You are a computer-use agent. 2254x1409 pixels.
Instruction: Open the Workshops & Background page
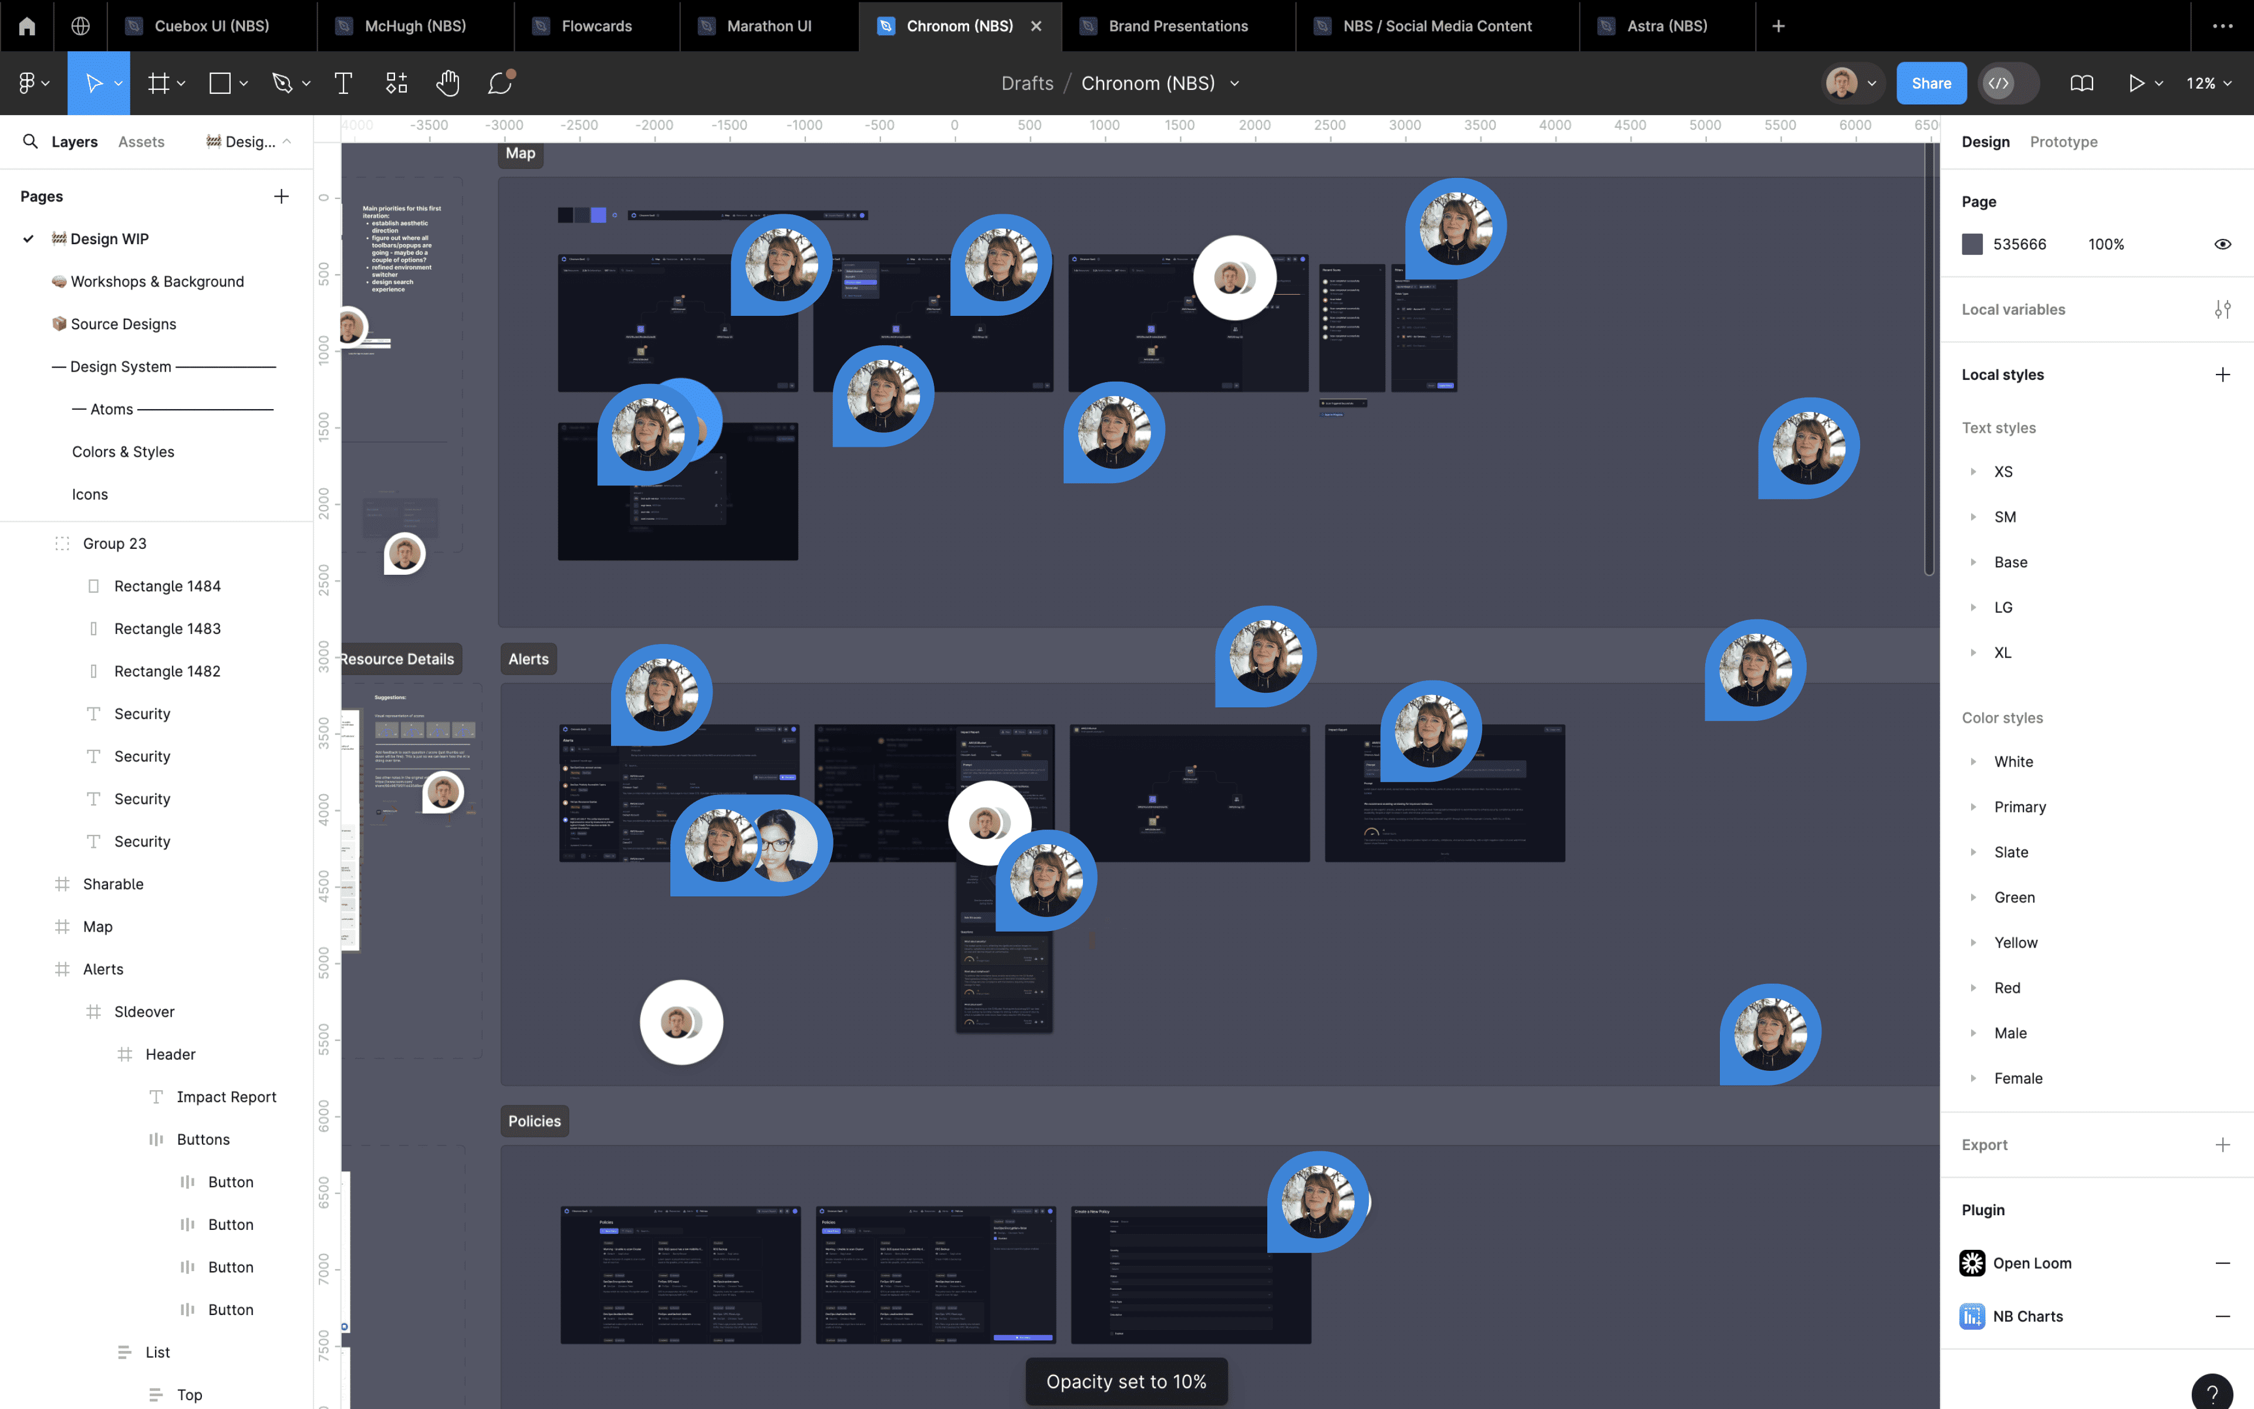[x=157, y=281]
